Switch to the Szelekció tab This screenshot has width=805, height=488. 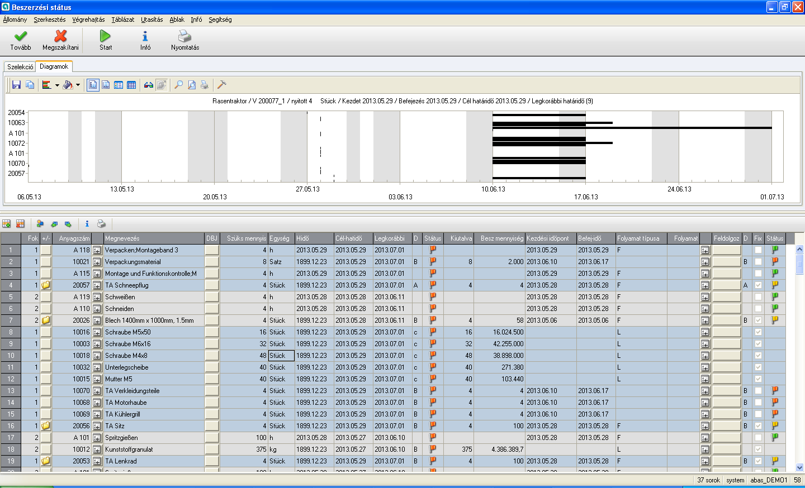point(20,67)
